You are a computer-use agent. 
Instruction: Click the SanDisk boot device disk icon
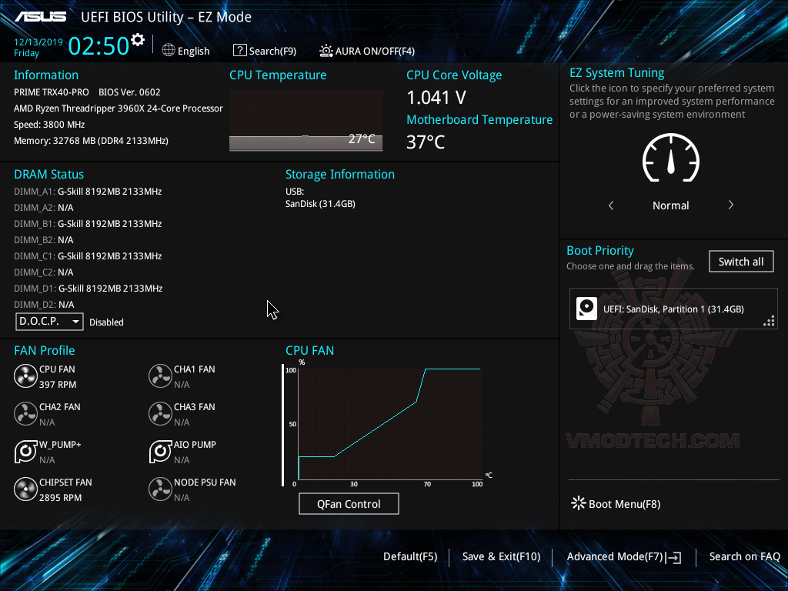(x=586, y=309)
